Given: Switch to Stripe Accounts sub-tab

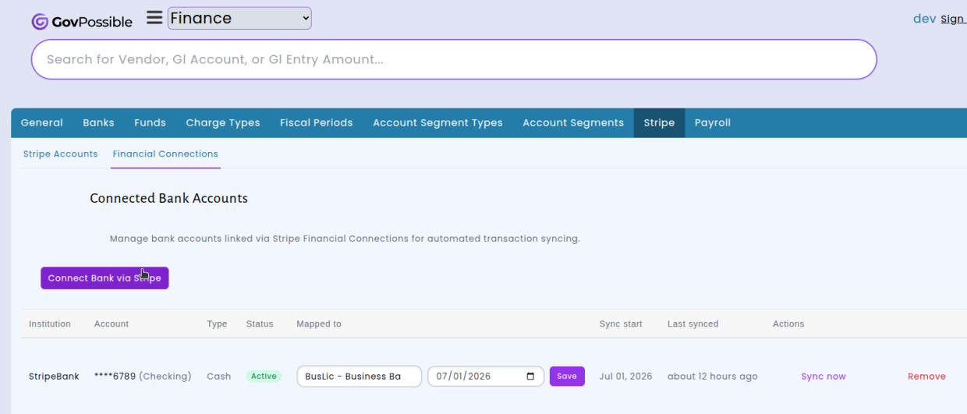Looking at the screenshot, I should pyautogui.click(x=61, y=154).
